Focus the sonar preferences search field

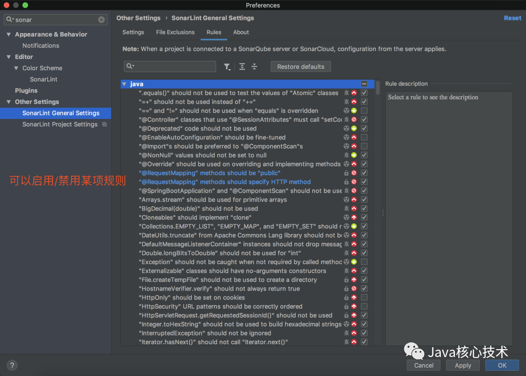pos(56,20)
